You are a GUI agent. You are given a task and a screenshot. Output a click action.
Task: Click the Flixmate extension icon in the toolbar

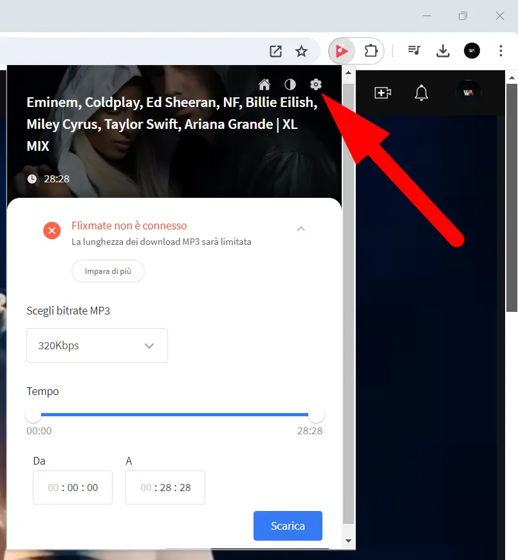pyautogui.click(x=342, y=51)
